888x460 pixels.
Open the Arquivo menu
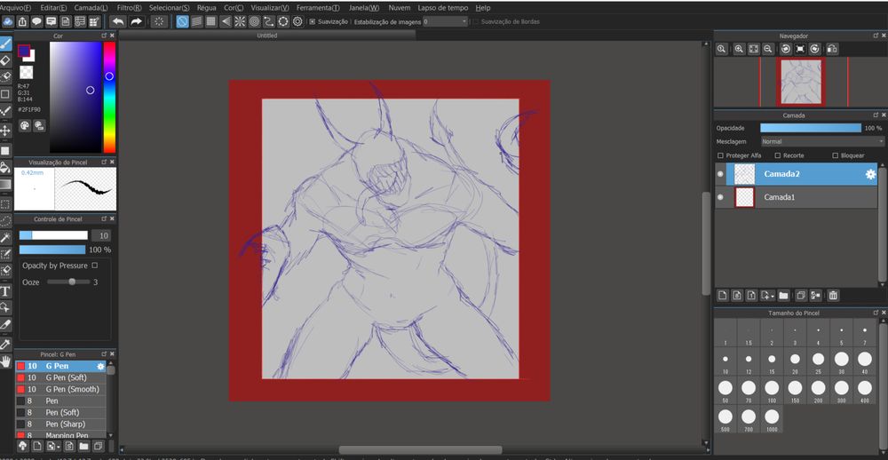click(16, 8)
